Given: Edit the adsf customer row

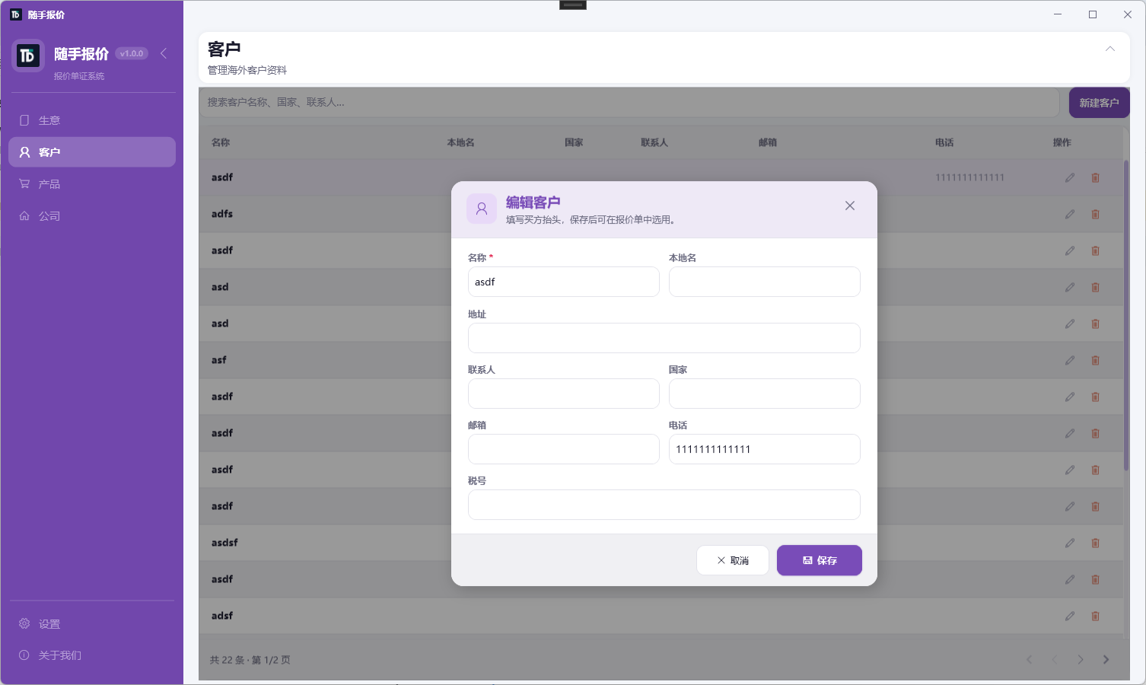Looking at the screenshot, I should point(1070,616).
